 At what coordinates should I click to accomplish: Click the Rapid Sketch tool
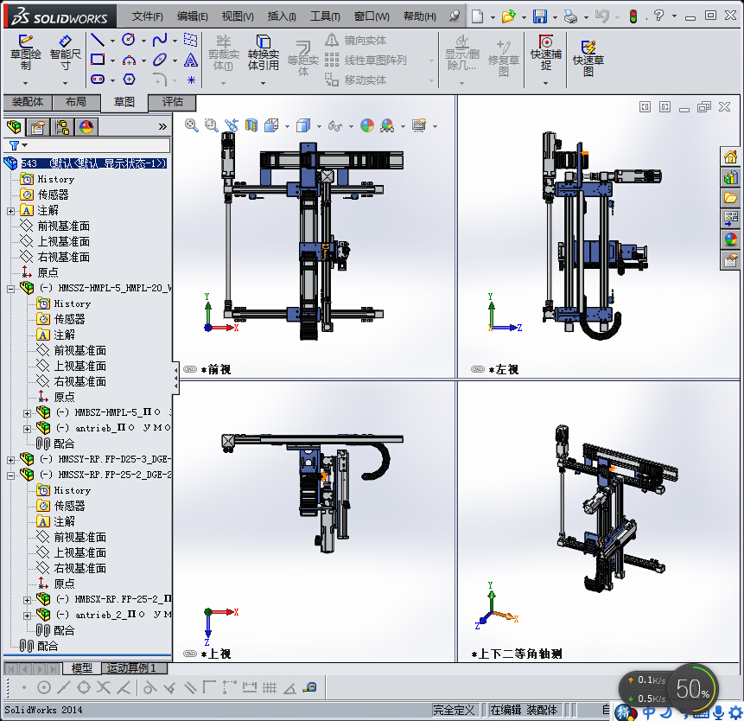(588, 59)
